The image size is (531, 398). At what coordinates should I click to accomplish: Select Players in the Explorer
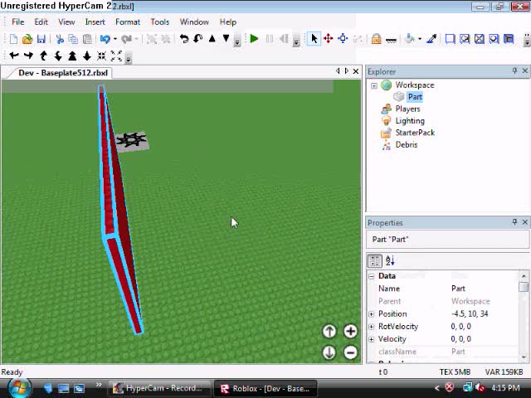pyautogui.click(x=407, y=109)
